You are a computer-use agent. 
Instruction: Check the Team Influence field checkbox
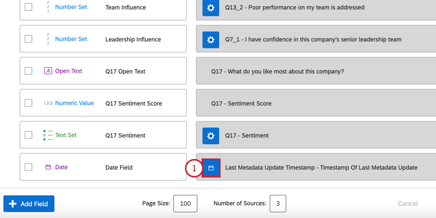click(29, 7)
